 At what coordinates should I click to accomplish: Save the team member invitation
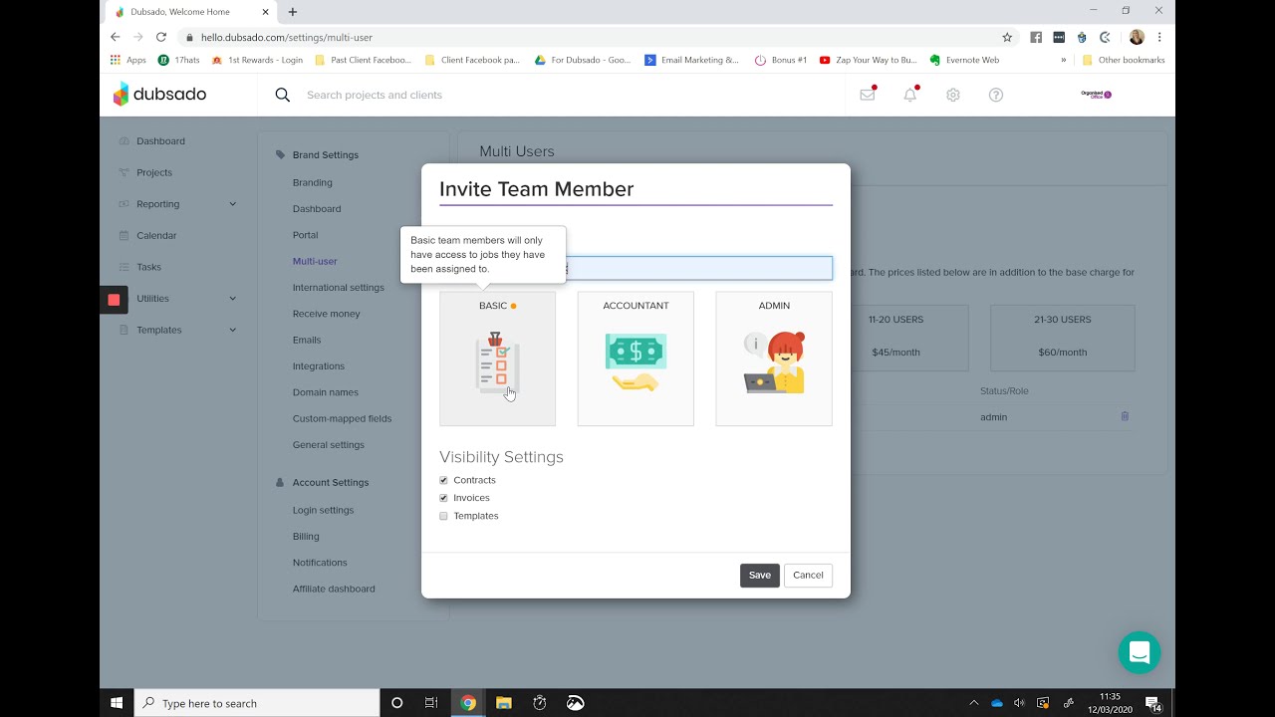point(760,576)
